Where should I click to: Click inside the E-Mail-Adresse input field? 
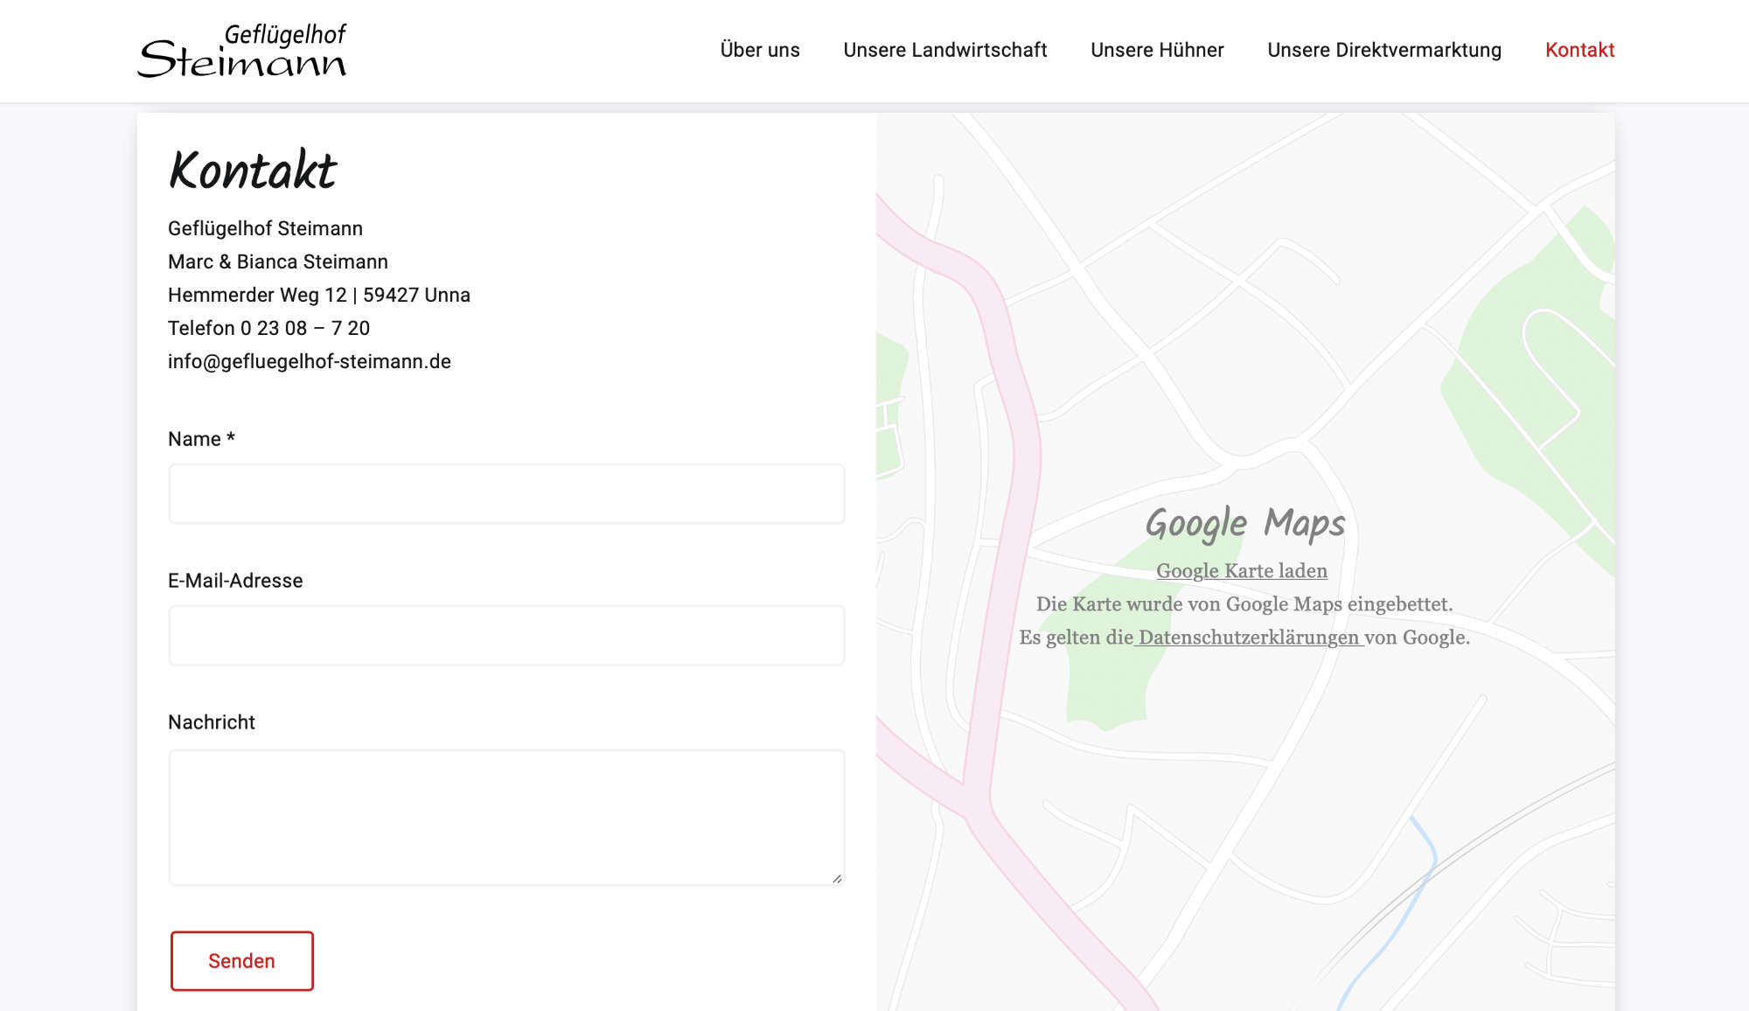click(506, 635)
